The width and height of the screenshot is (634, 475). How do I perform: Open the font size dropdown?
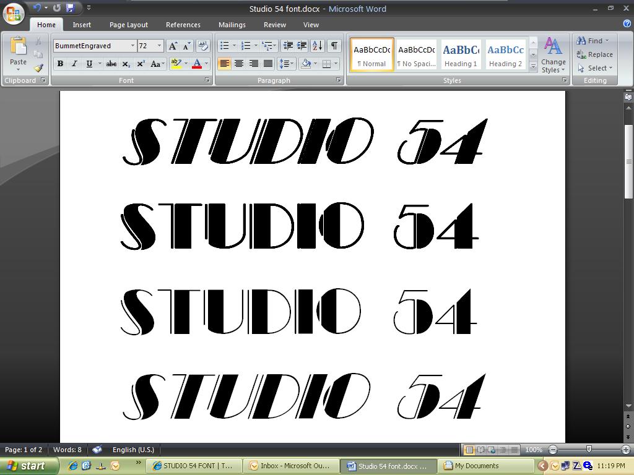pos(159,46)
